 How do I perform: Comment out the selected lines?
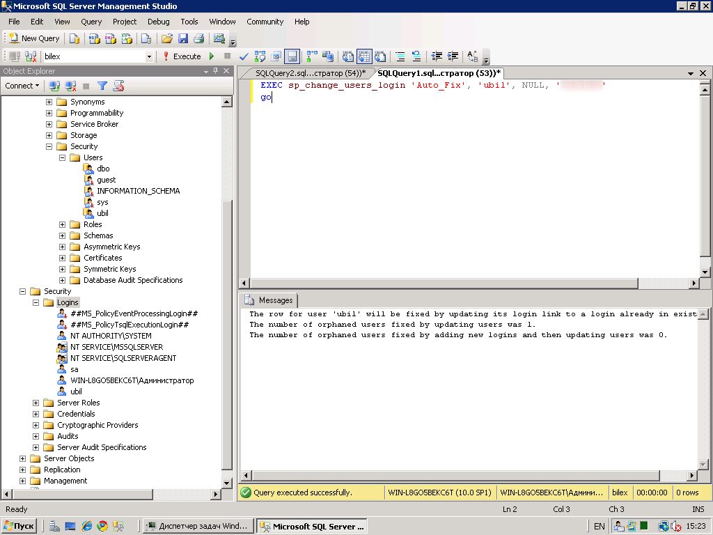click(x=400, y=56)
